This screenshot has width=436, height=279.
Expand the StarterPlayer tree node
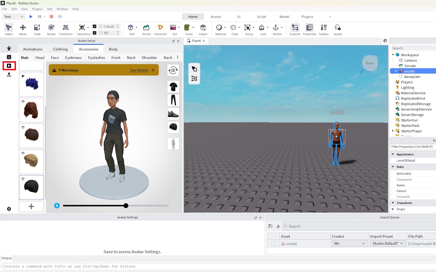point(393,131)
